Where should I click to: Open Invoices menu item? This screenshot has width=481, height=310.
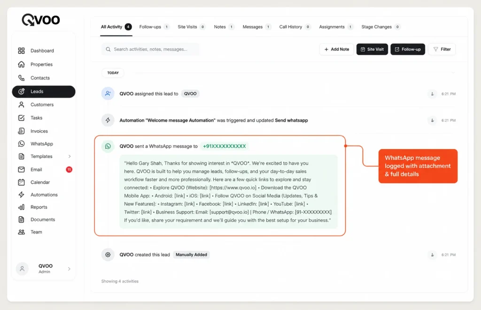pos(44,131)
